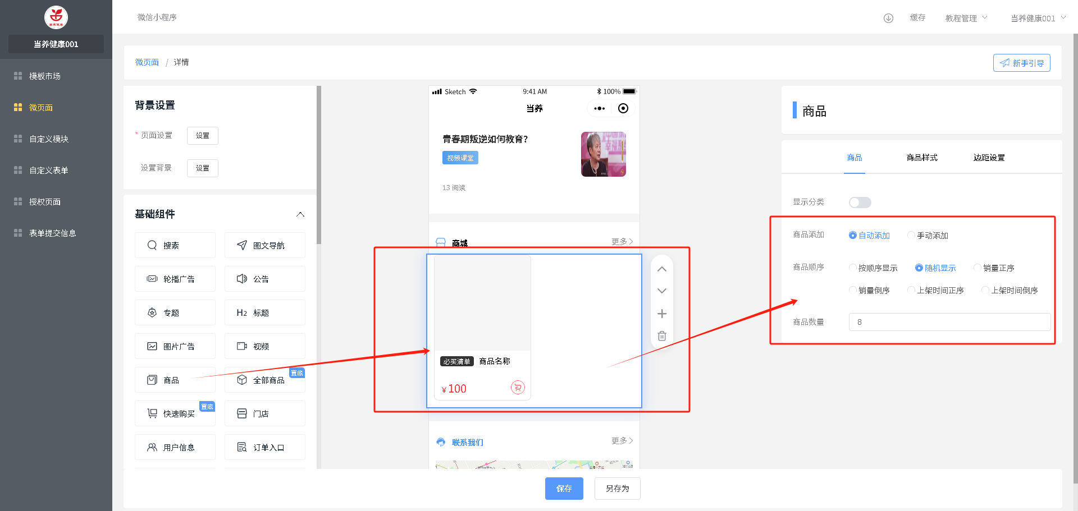Screen dimensions: 1078x511
Task: Switch to the 商品样式 tab
Action: click(x=921, y=158)
